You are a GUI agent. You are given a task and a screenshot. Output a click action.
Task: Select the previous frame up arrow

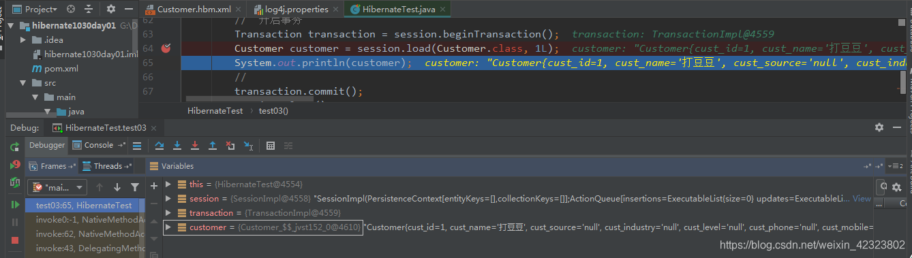tap(100, 187)
